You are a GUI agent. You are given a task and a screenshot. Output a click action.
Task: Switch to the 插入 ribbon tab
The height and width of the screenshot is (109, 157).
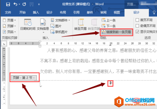point(36,12)
